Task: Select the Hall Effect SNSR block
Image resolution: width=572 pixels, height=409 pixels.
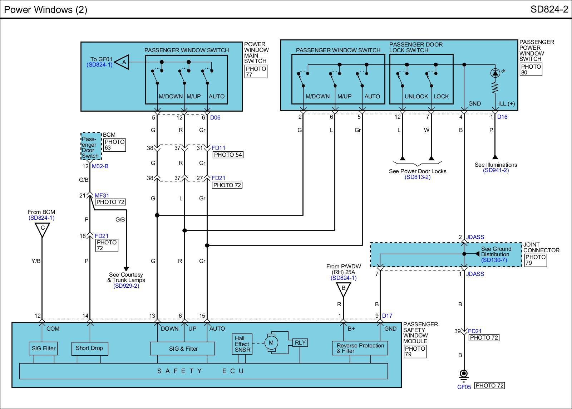Action: pos(242,344)
